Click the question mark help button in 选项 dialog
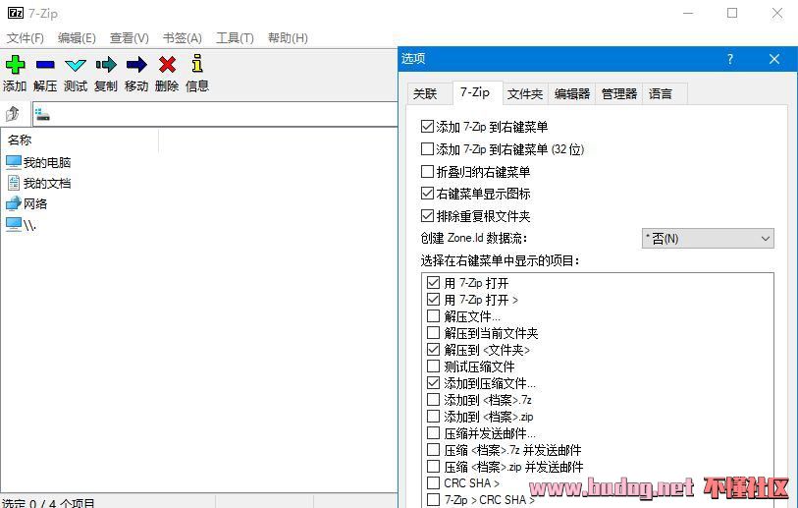The width and height of the screenshot is (798, 508). (730, 59)
